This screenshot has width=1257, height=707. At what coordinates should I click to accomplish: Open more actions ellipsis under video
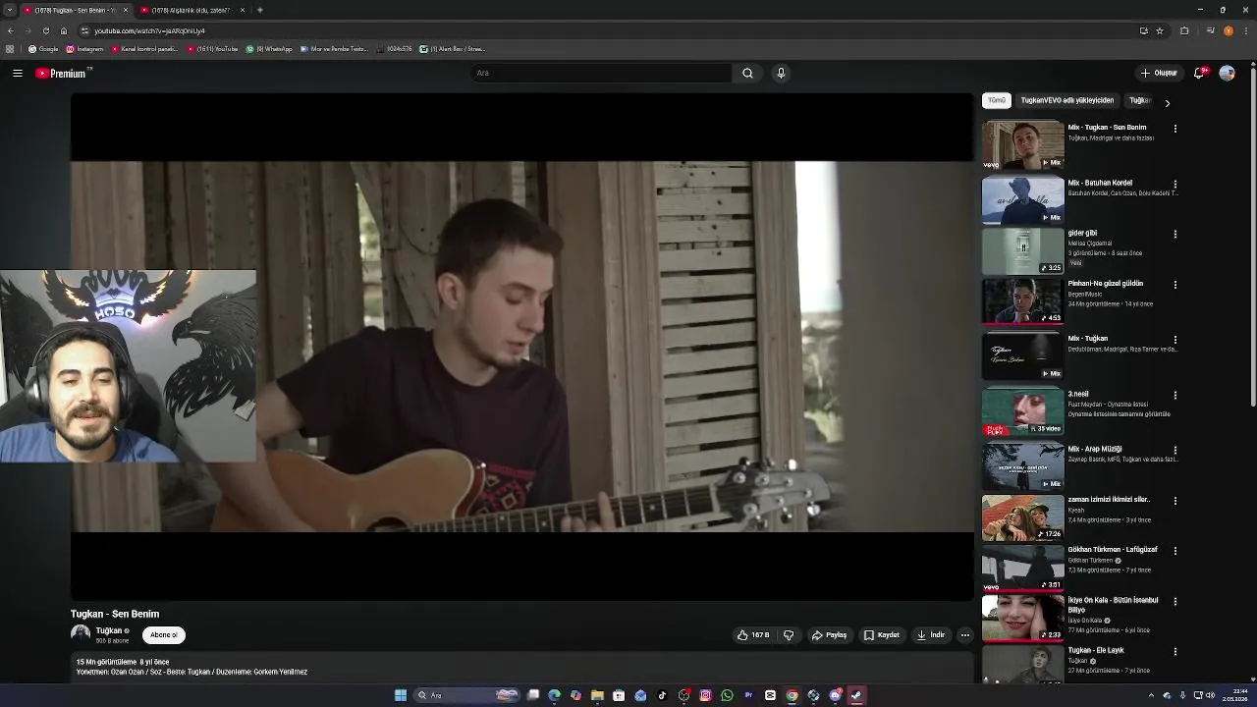click(x=964, y=635)
